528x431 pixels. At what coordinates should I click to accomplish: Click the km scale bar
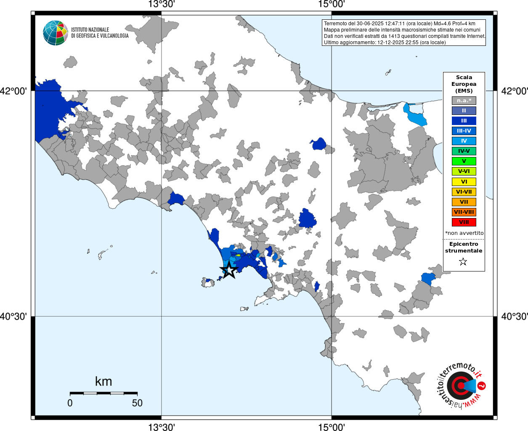[103, 393]
